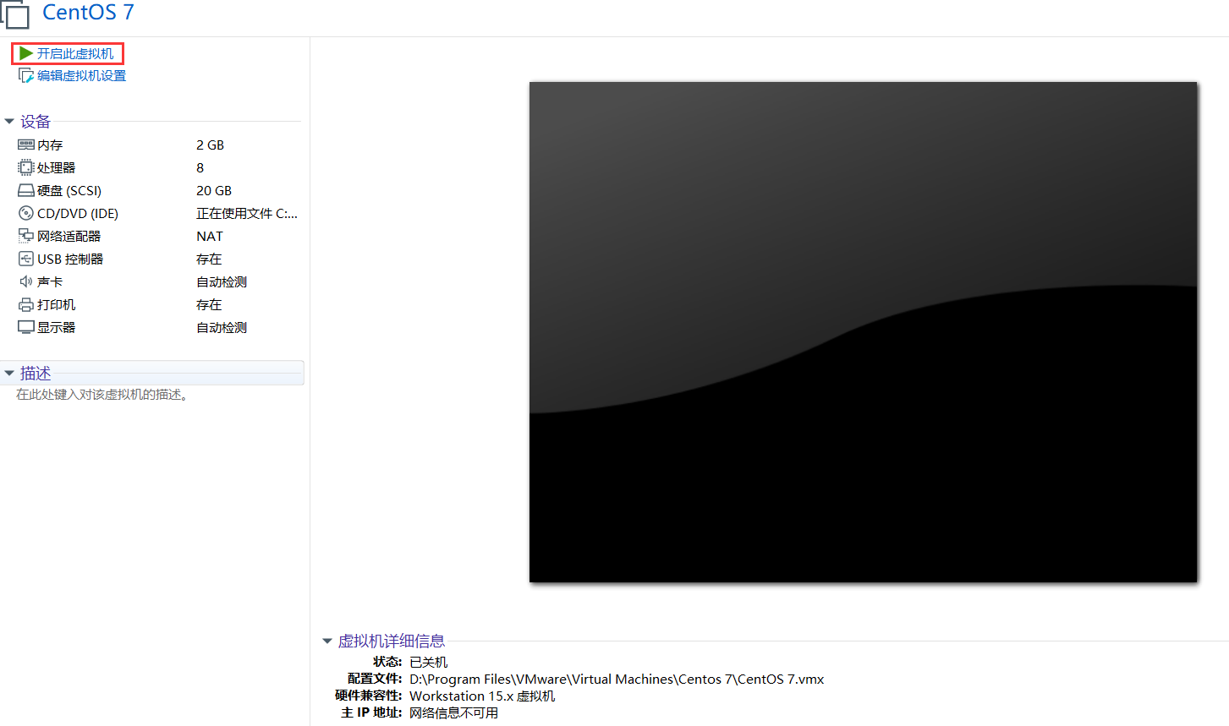Click the USB controller icon

tap(26, 259)
